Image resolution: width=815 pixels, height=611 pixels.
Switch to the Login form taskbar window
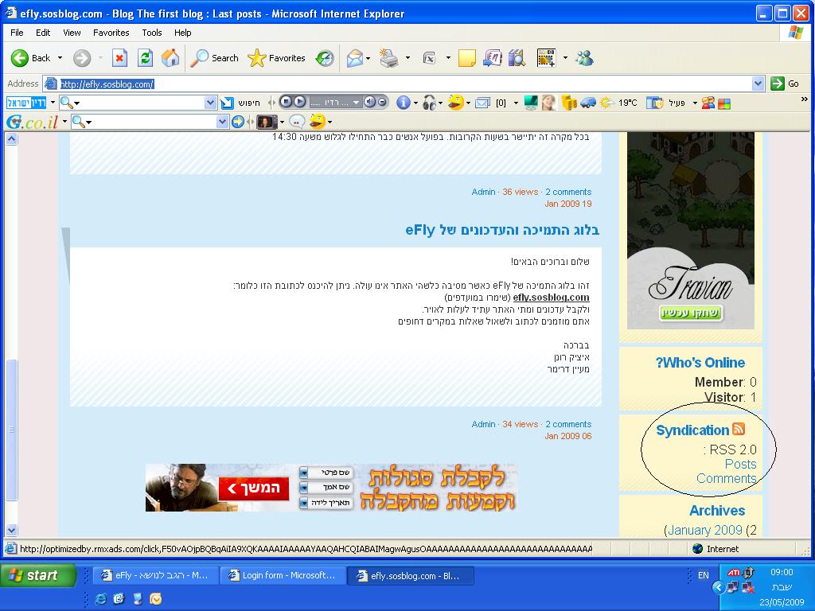283,575
